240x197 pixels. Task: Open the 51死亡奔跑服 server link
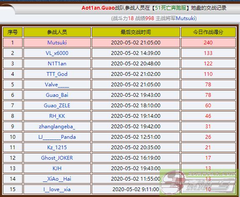pyautogui.click(x=170, y=8)
